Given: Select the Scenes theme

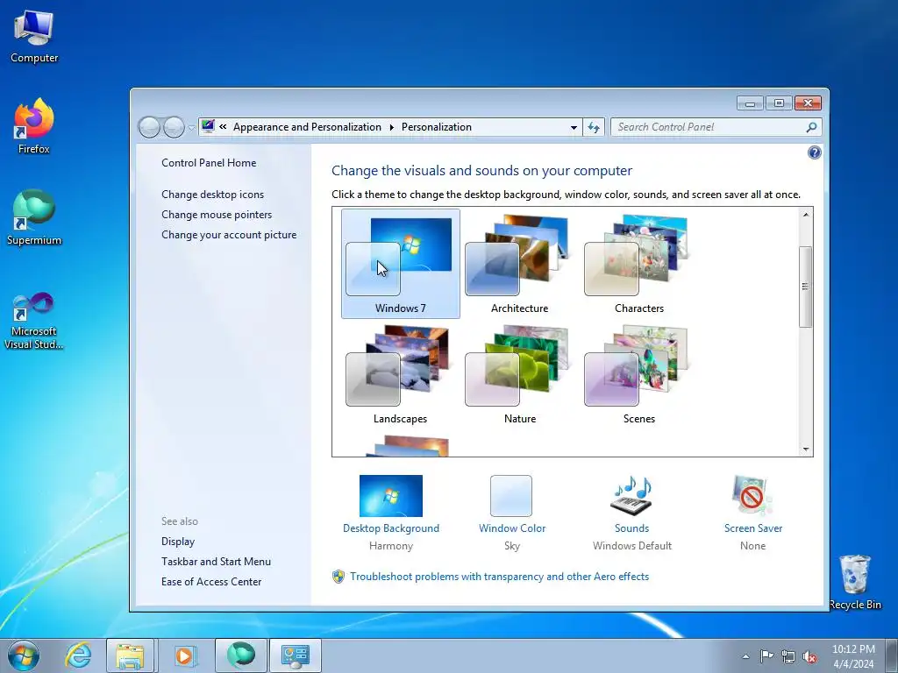Looking at the screenshot, I should click(x=638, y=374).
